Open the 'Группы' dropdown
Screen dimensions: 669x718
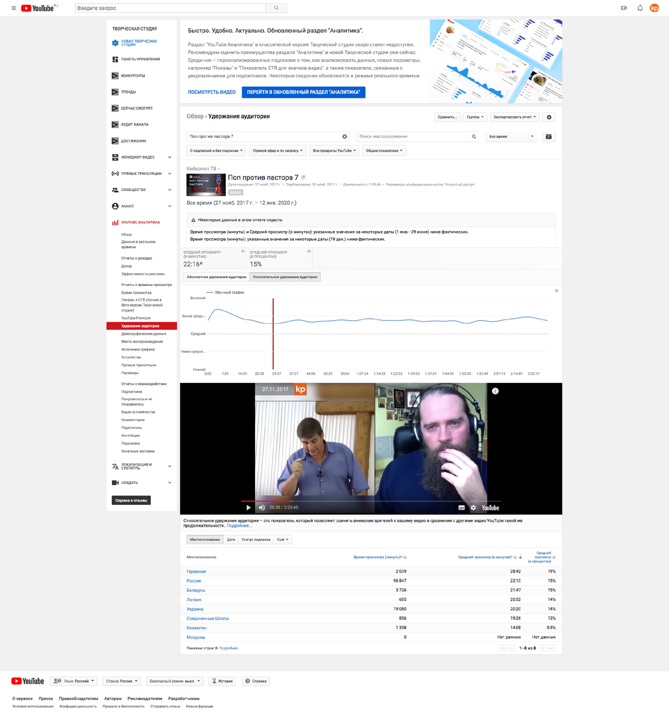tap(475, 117)
